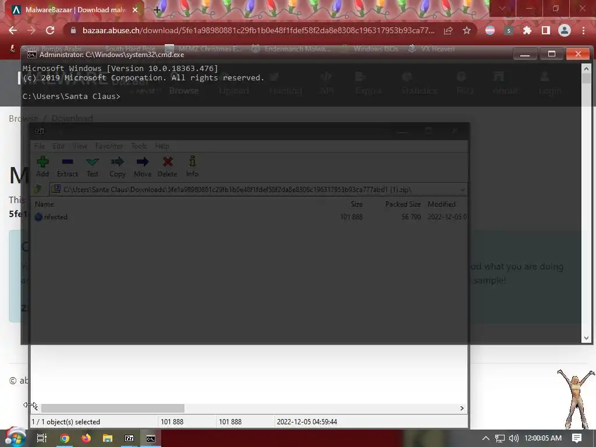Screen dimensions: 596x447
Task: Open a new Chrome tab
Action: click(157, 10)
